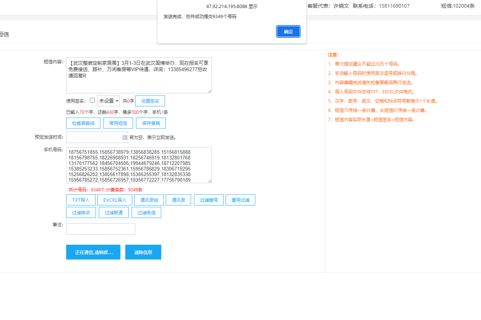This screenshot has height=320, width=481.
Task: Click the 重号过滤 button
Action: click(240, 200)
